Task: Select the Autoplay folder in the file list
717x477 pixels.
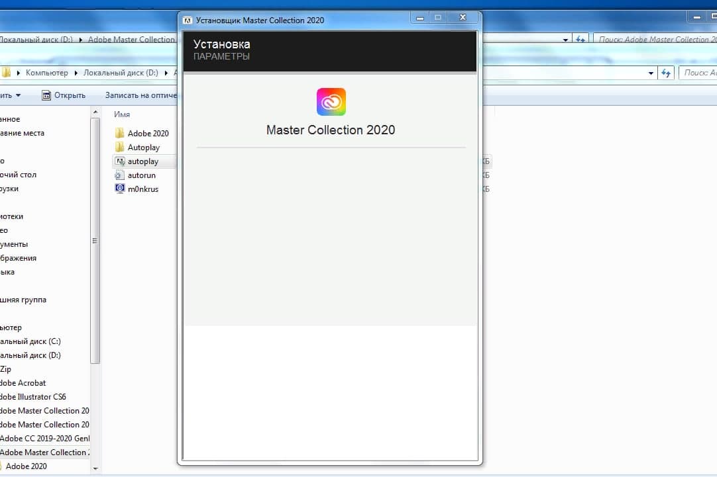Action: (143, 148)
